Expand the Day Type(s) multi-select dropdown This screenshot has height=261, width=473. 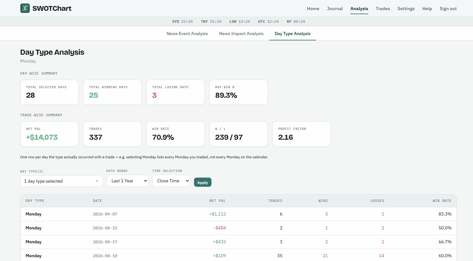[62, 181]
